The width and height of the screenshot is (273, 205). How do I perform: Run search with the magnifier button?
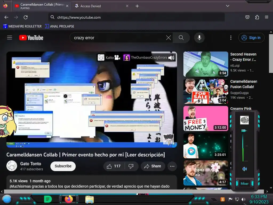[x=181, y=38]
